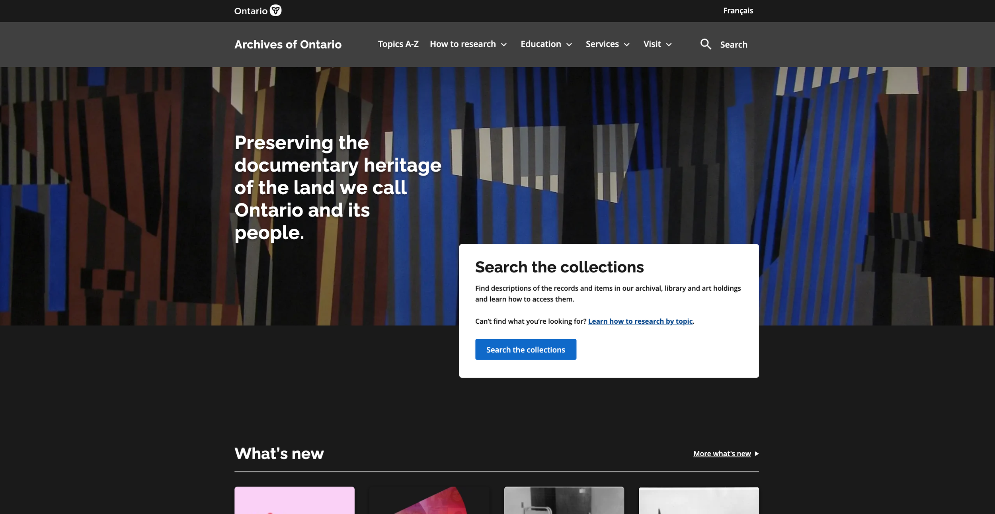The image size is (995, 514).
Task: Switch language to Français
Action: point(738,11)
